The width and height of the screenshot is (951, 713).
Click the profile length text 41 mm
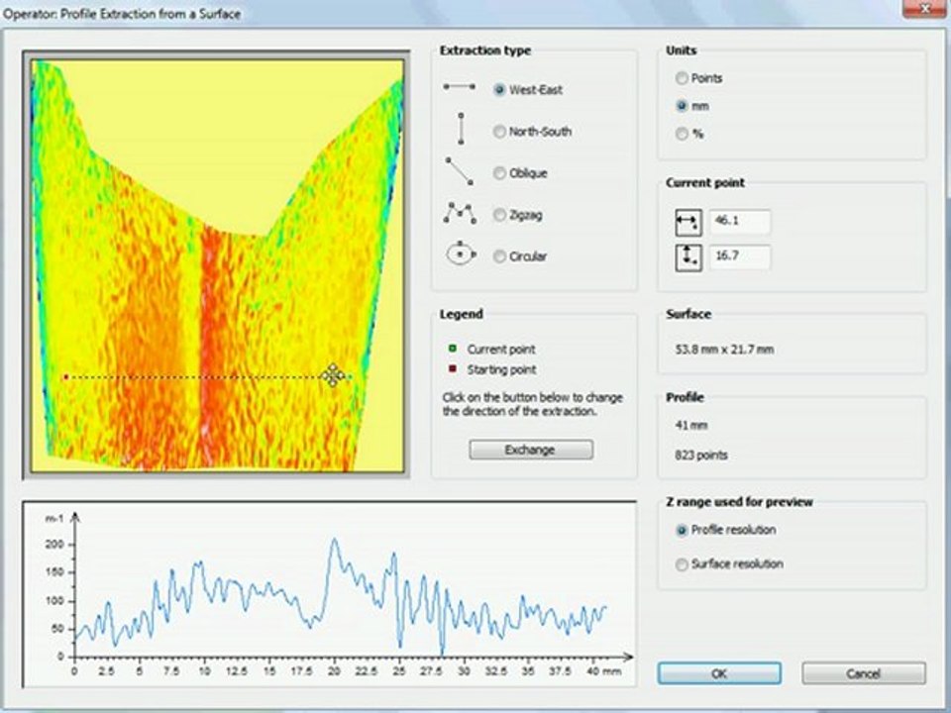coord(691,425)
